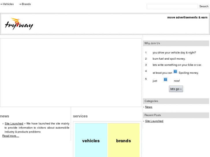210x157 pixels.
Task: Click the 'services' section heading
Action: [x=80, y=116]
